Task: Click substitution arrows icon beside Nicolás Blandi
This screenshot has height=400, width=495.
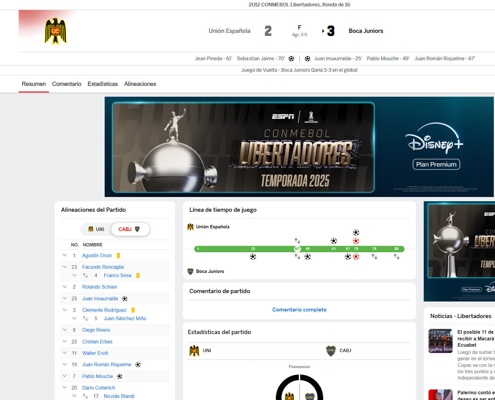Action: tap(85, 396)
